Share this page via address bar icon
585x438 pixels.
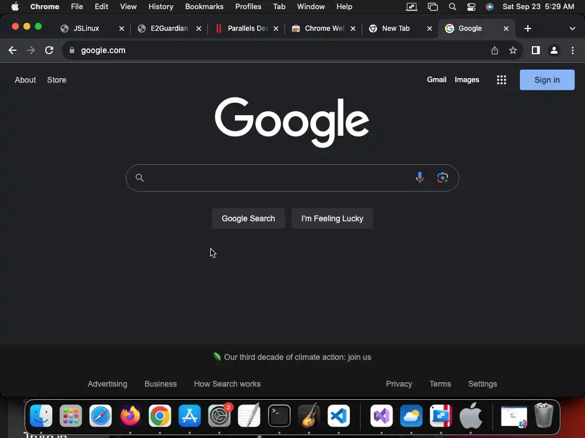click(x=495, y=50)
